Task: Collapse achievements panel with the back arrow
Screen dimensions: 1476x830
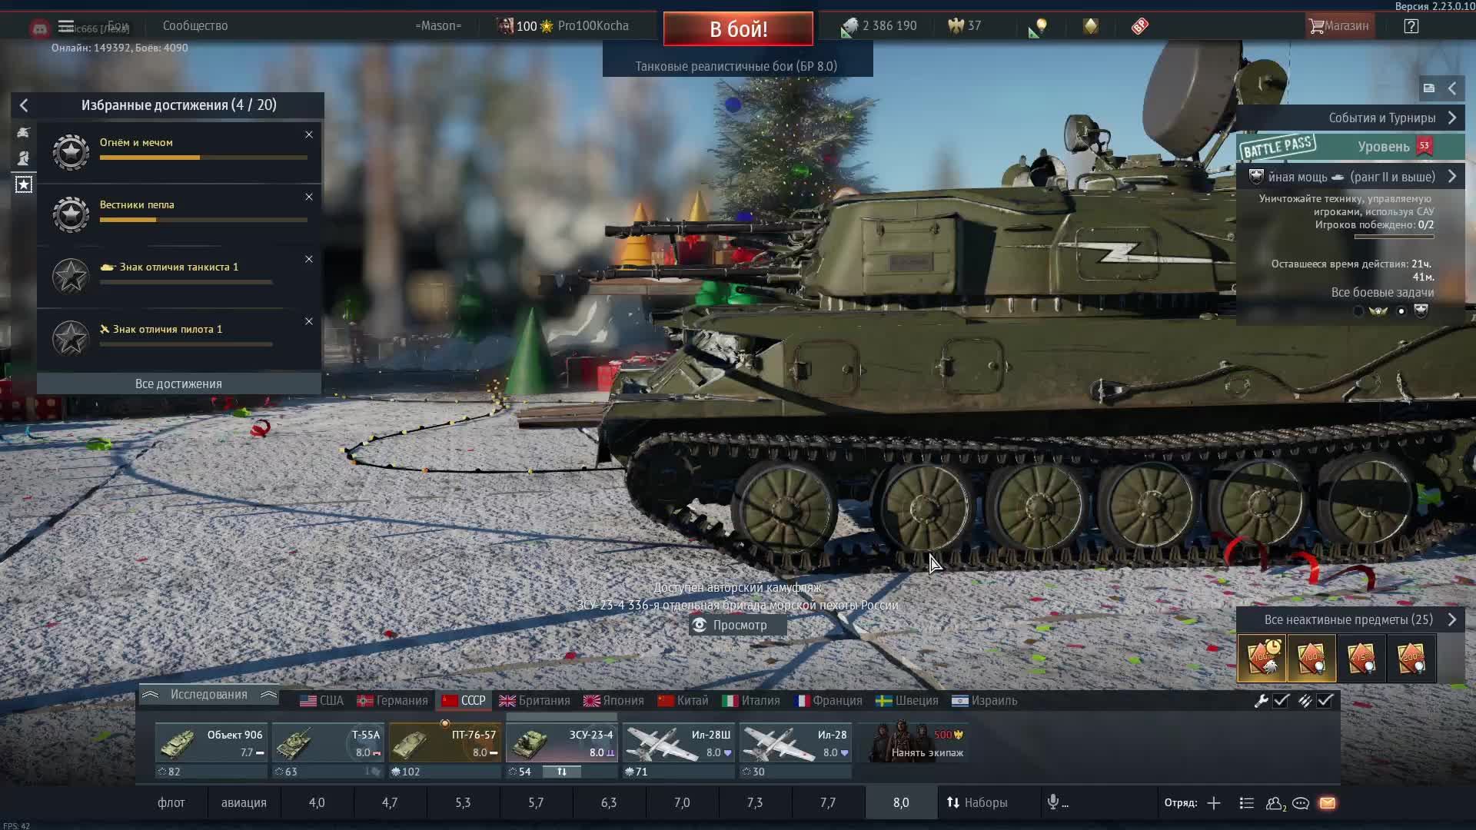Action: point(25,105)
